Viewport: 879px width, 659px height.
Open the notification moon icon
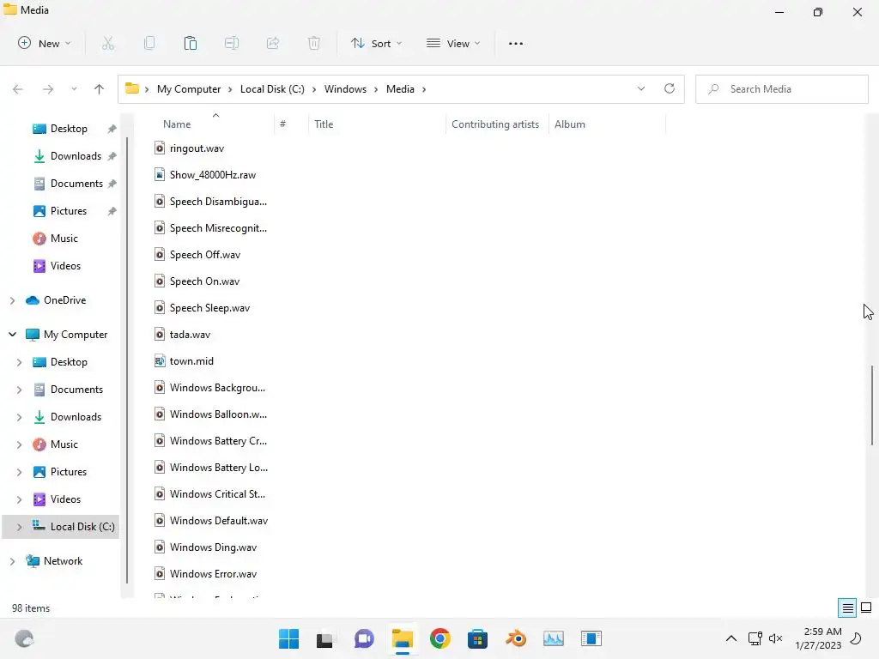[x=856, y=638]
